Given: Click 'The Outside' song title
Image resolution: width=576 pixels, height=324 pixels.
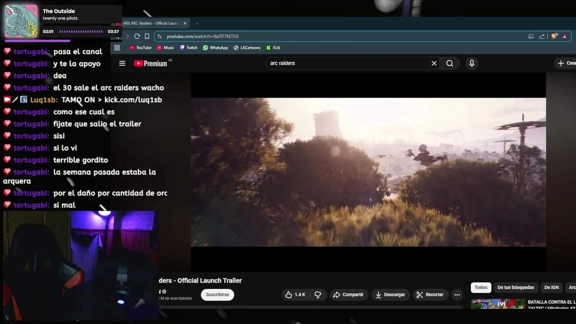Looking at the screenshot, I should [59, 11].
